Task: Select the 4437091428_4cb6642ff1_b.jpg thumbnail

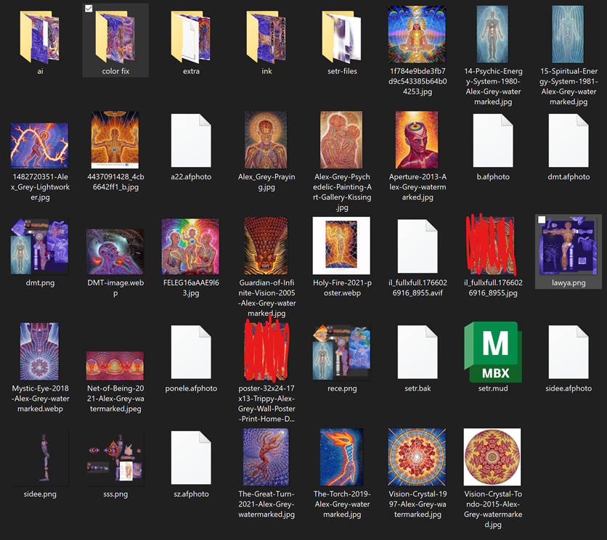Action: pyautogui.click(x=115, y=140)
